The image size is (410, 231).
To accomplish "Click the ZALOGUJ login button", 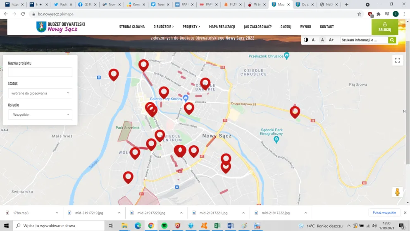I will point(385,27).
